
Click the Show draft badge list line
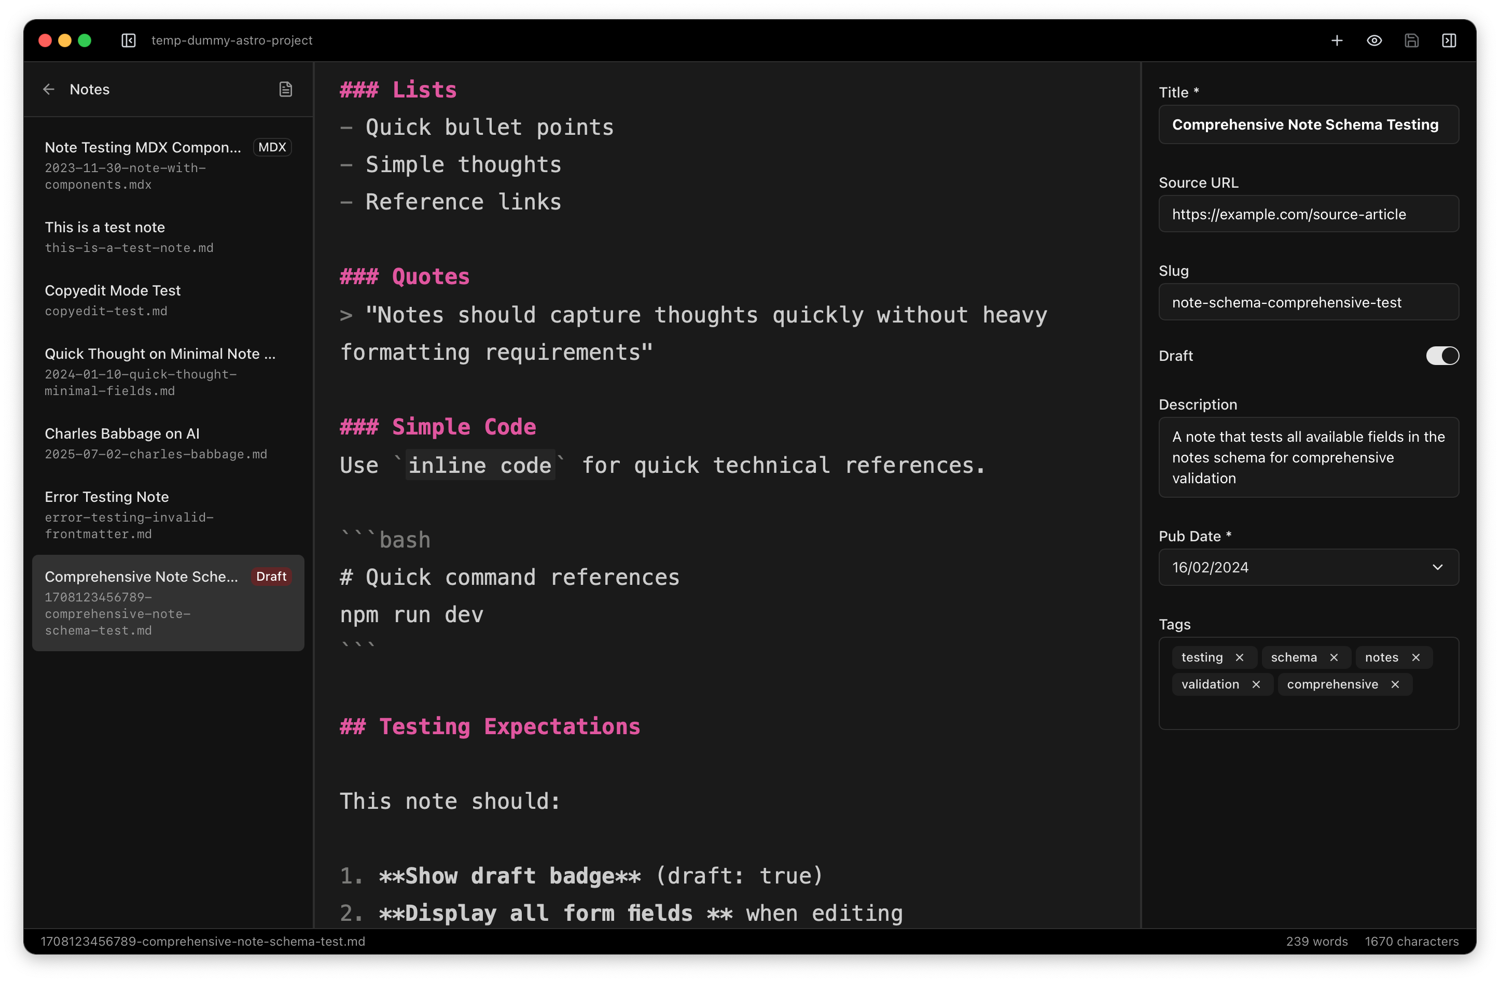(582, 876)
